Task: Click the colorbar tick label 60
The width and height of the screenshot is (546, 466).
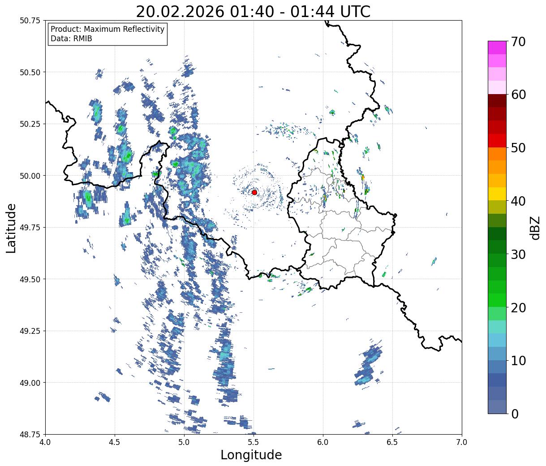Action: point(518,95)
